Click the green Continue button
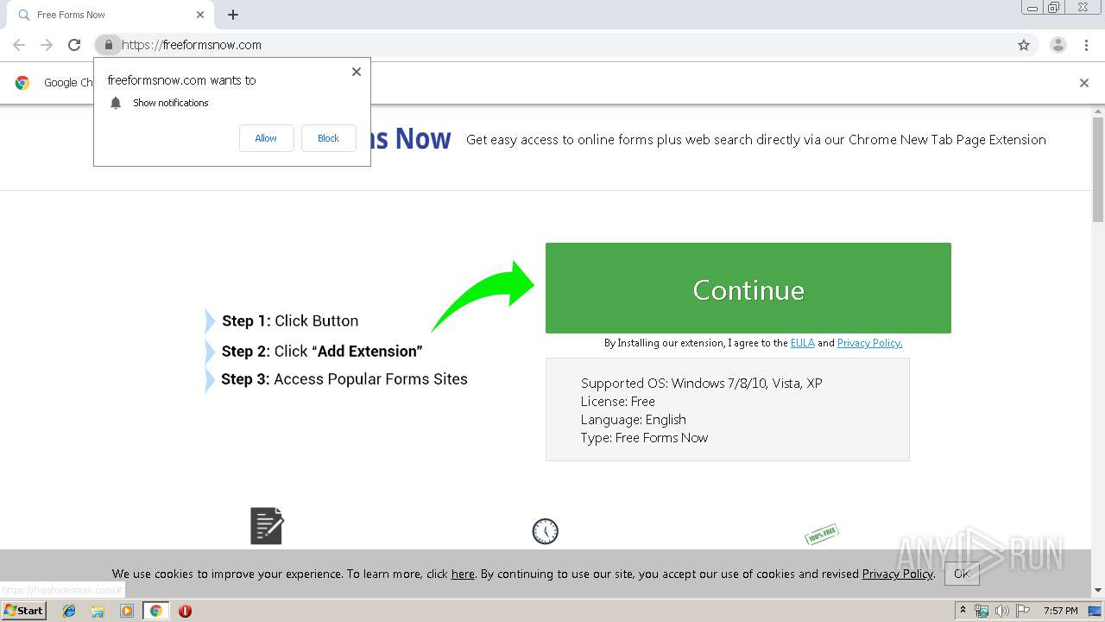 click(748, 288)
